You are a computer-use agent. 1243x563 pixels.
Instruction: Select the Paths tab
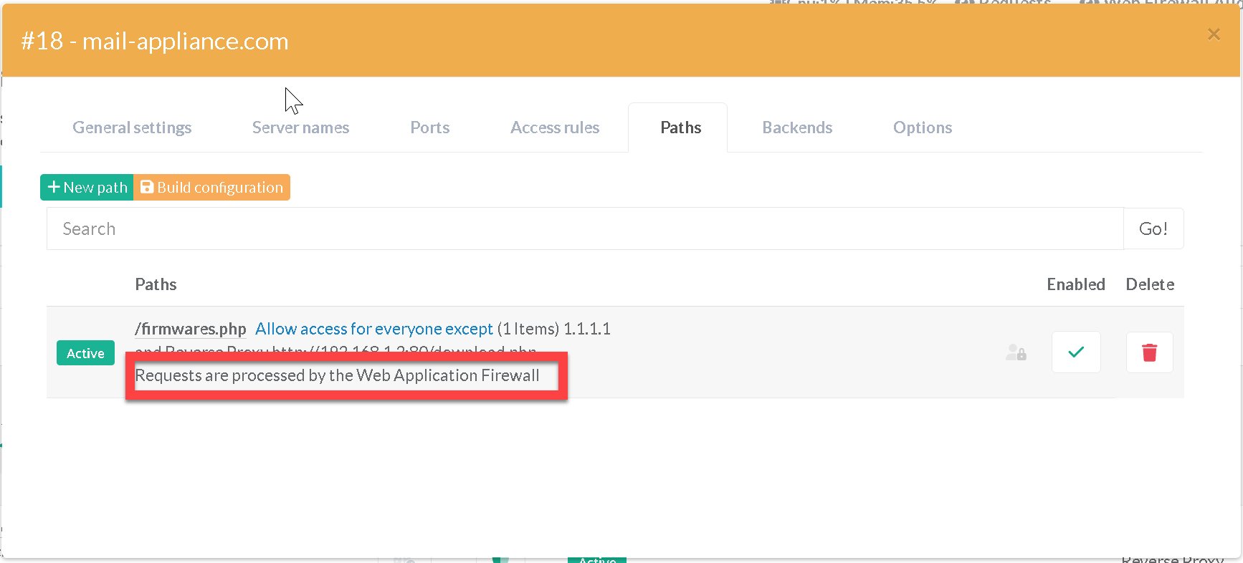point(680,127)
